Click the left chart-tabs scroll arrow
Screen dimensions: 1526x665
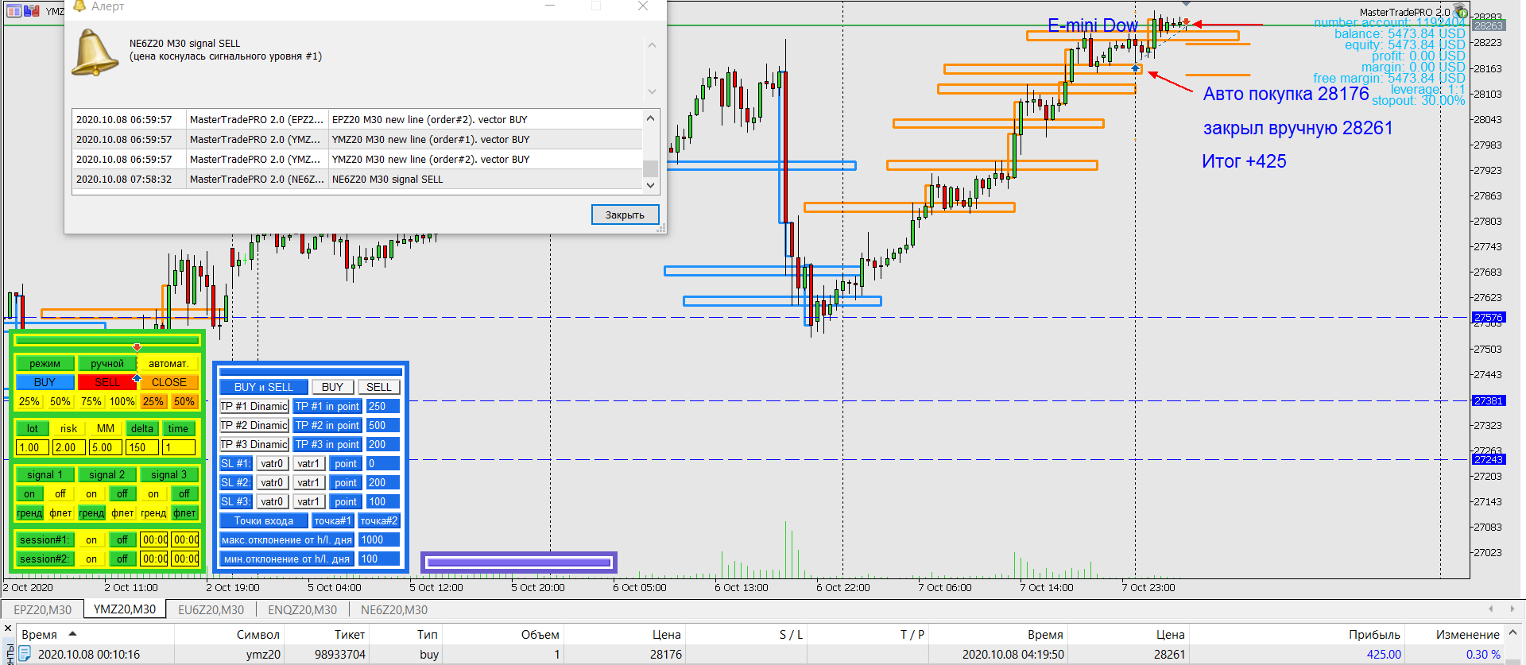pos(1491,609)
